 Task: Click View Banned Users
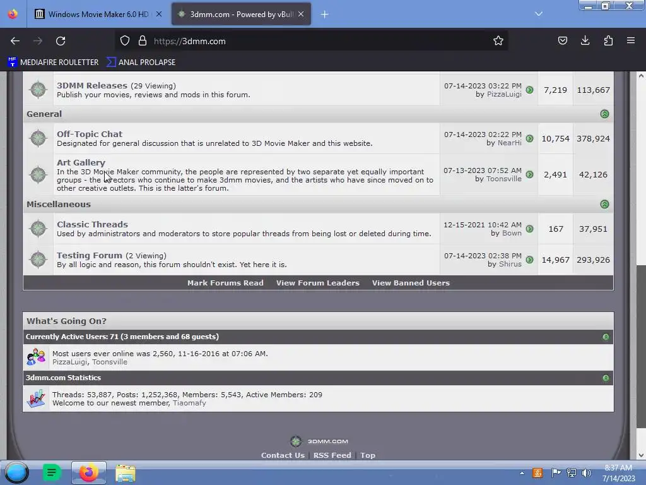(411, 283)
